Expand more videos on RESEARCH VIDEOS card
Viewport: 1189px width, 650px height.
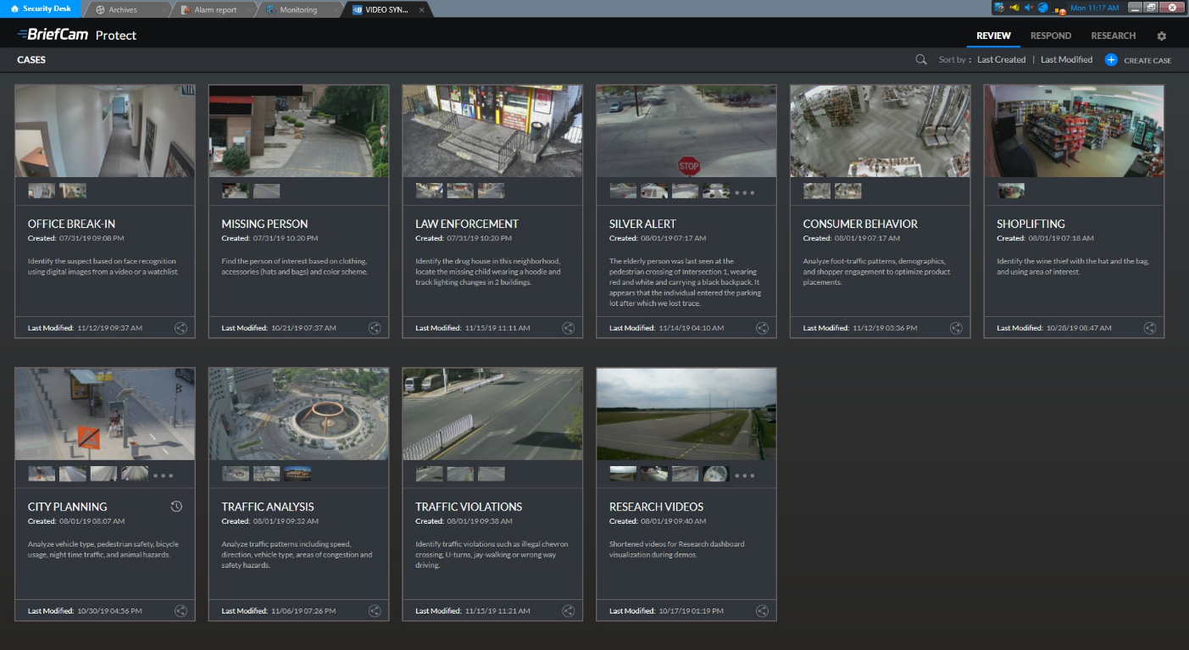pyautogui.click(x=744, y=475)
